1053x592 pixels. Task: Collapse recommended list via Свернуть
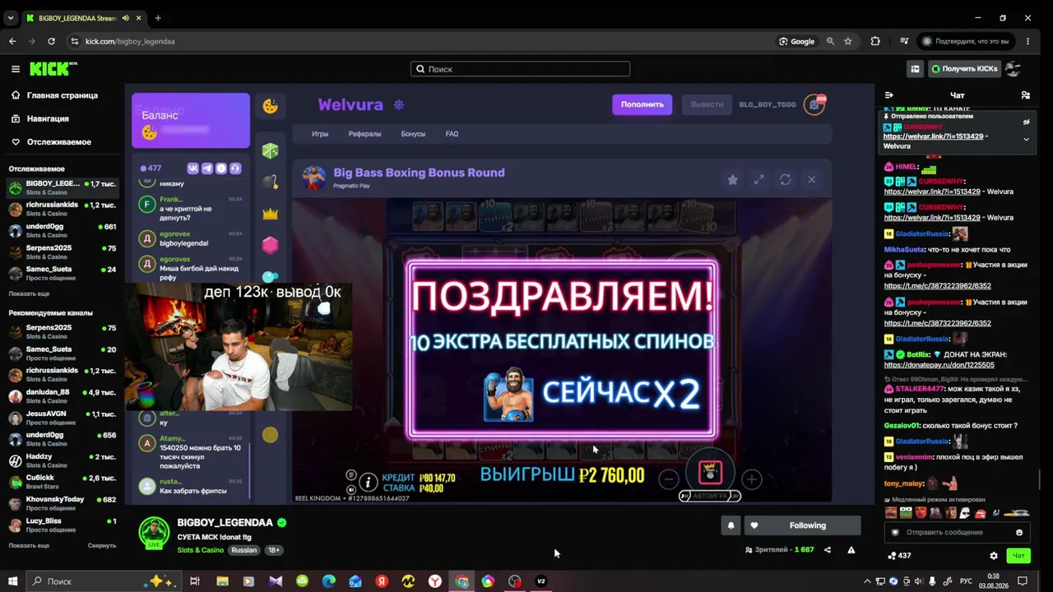(x=102, y=546)
